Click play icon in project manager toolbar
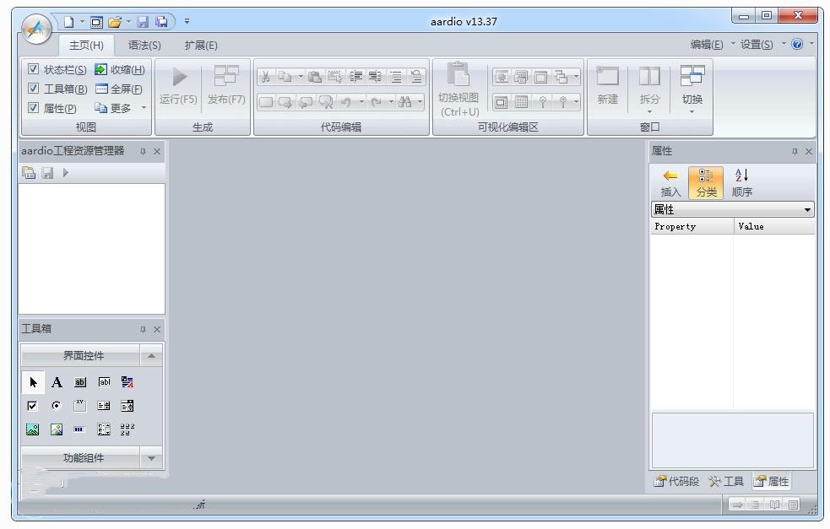This screenshot has width=830, height=529. (66, 172)
